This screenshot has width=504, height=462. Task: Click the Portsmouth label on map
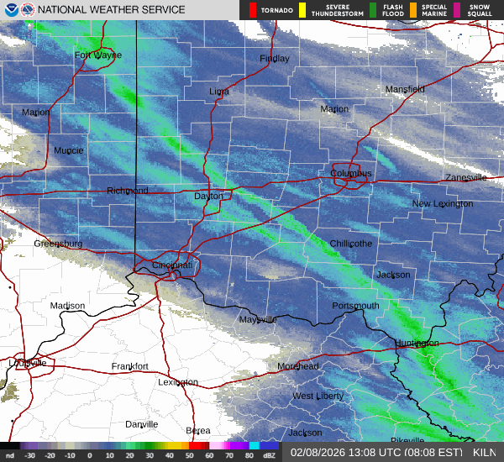point(355,306)
